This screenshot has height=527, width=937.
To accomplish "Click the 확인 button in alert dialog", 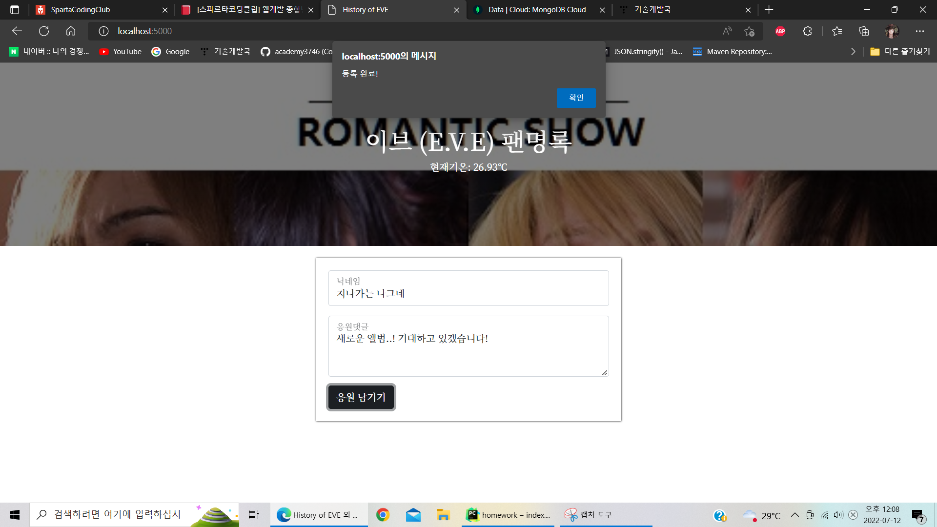I will coord(576,98).
